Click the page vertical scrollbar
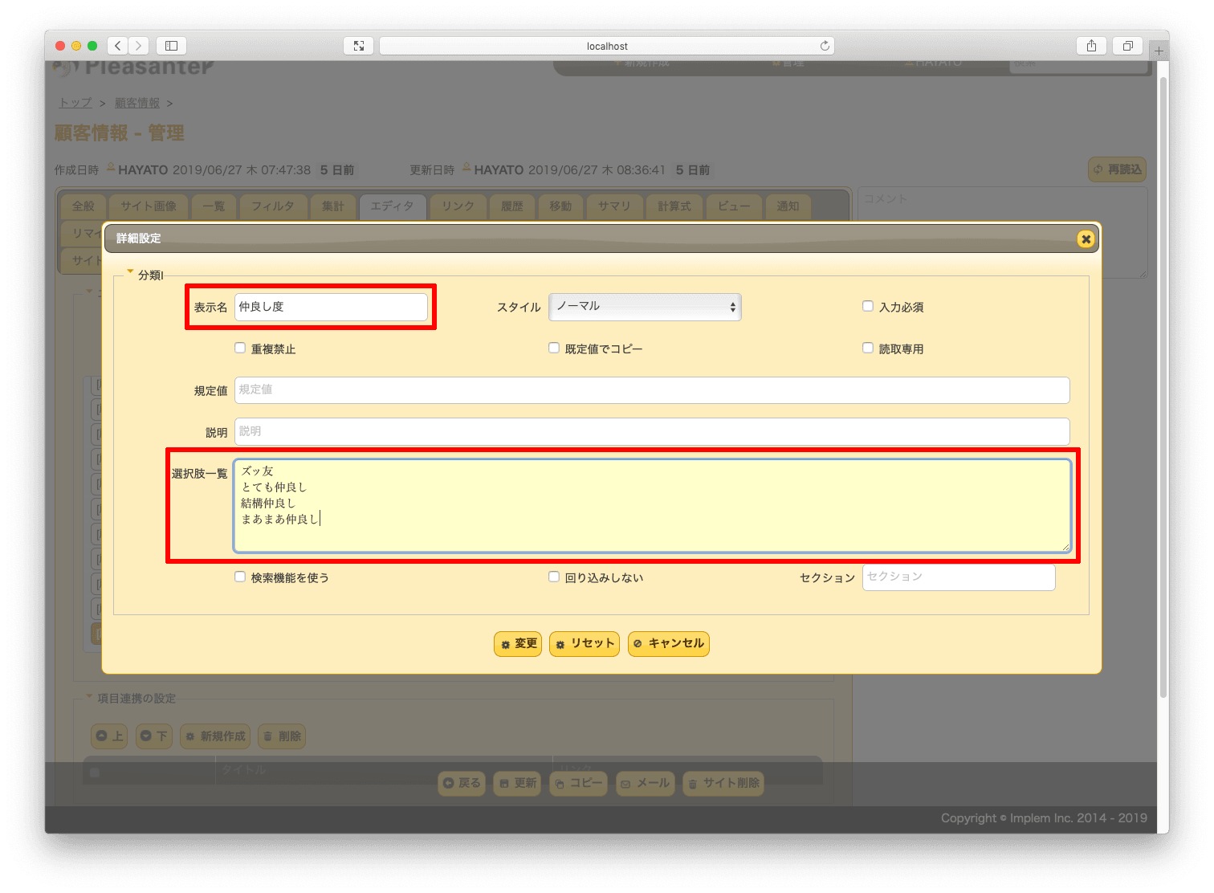The height and width of the screenshot is (893, 1214). point(1163,387)
